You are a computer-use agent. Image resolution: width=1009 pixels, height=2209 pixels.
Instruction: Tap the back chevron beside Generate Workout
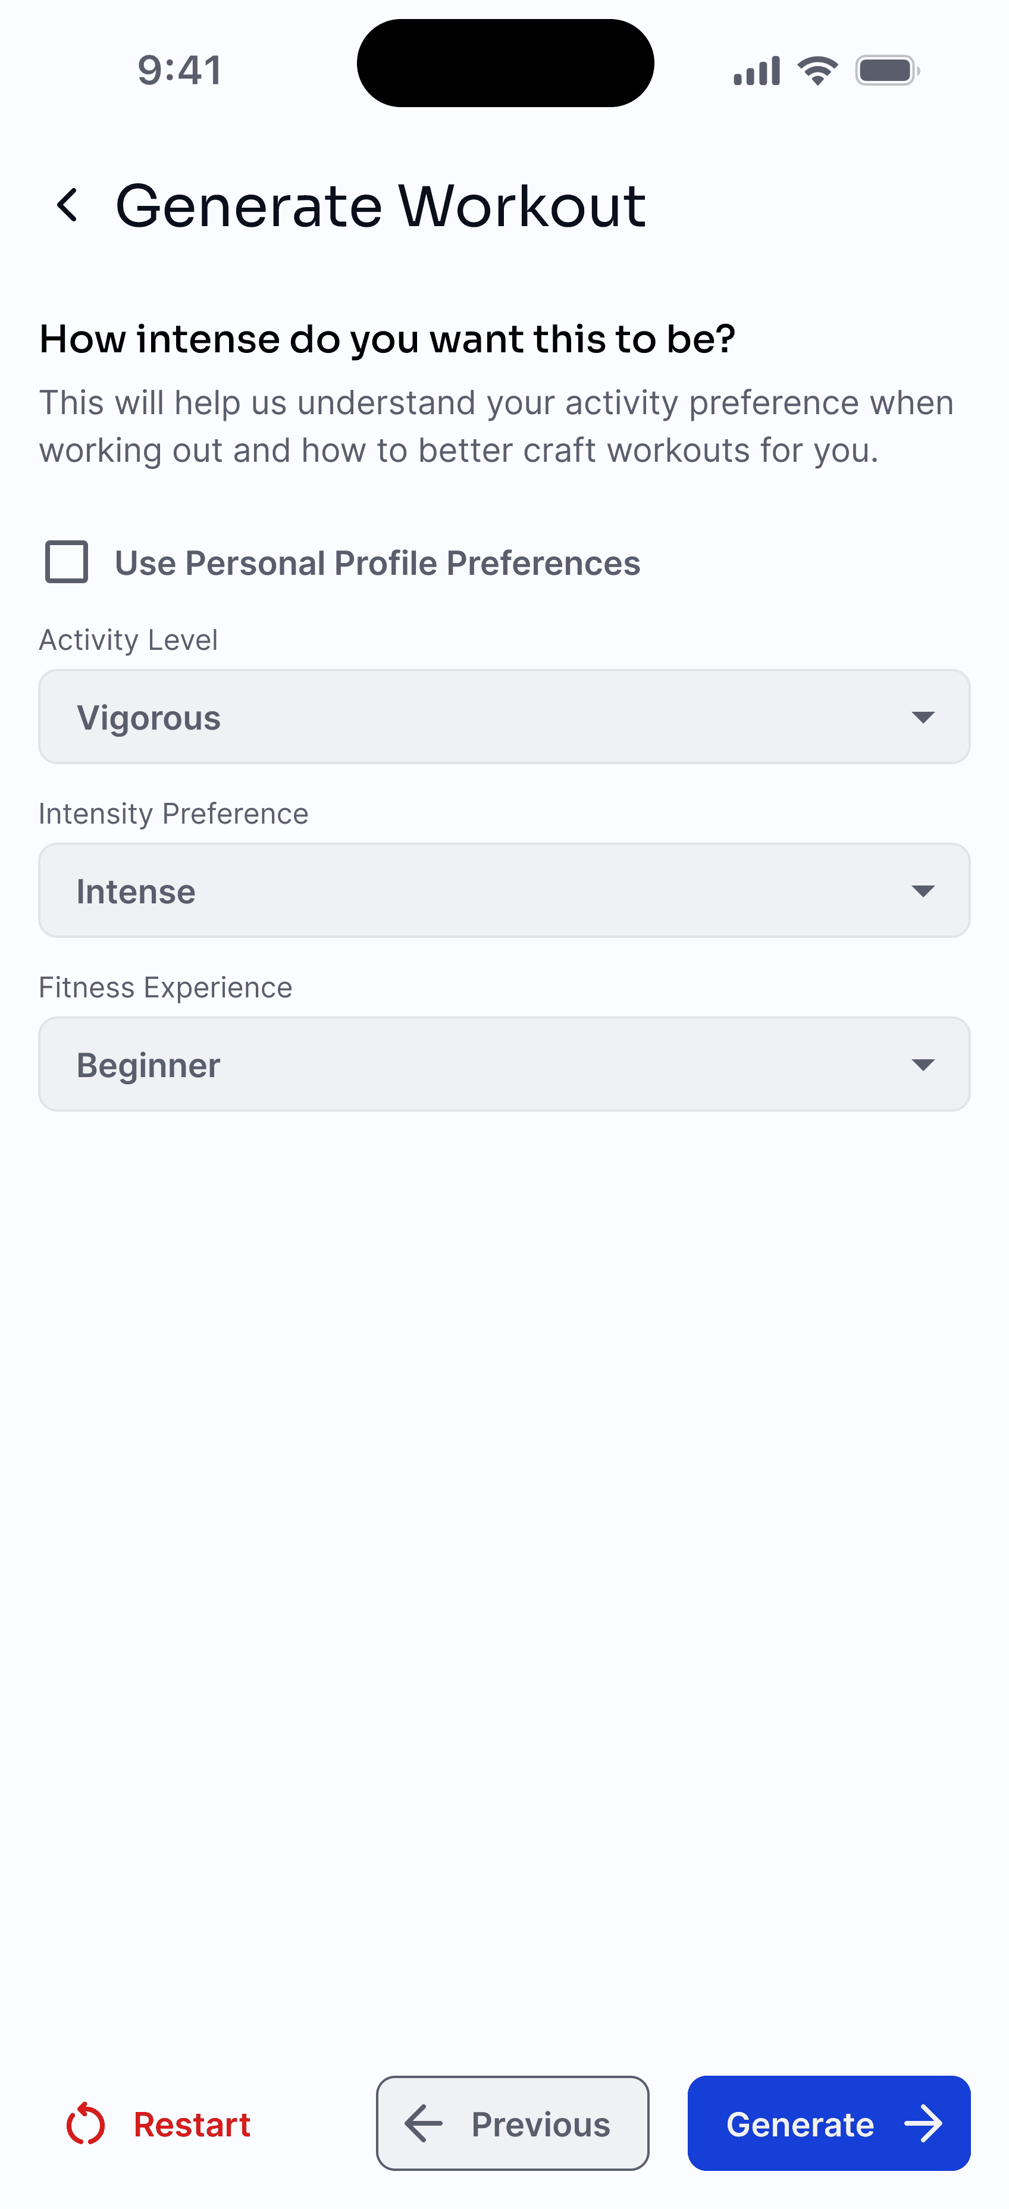tap(67, 206)
